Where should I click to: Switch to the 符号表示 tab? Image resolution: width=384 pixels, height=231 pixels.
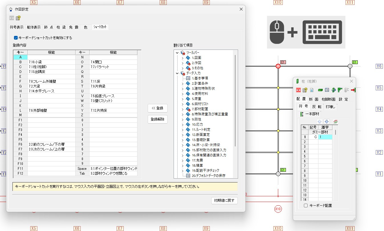pyautogui.click(x=17, y=27)
